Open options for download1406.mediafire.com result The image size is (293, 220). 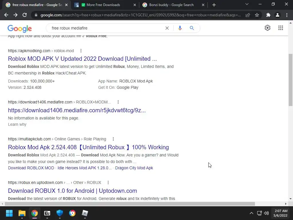118,102
